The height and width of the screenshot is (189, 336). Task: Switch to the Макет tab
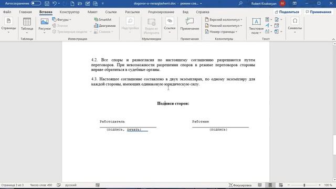pos(92,12)
